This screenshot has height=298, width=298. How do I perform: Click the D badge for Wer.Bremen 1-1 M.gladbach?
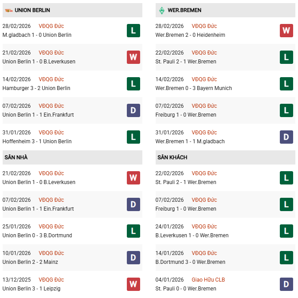point(286,137)
